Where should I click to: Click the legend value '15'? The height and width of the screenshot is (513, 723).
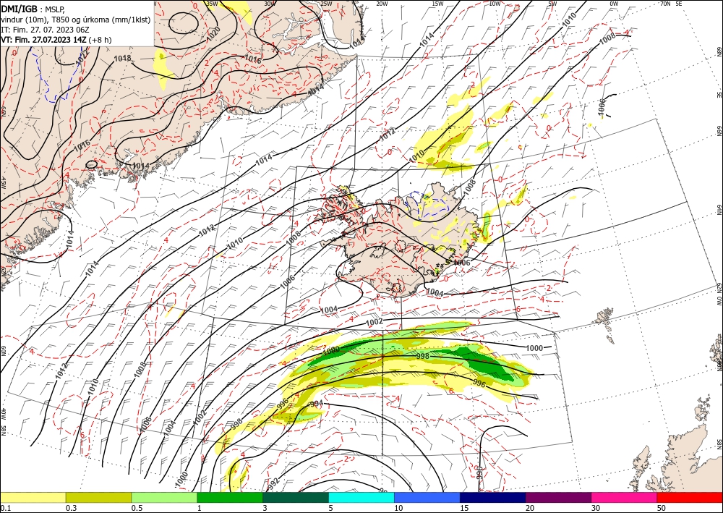point(464,508)
